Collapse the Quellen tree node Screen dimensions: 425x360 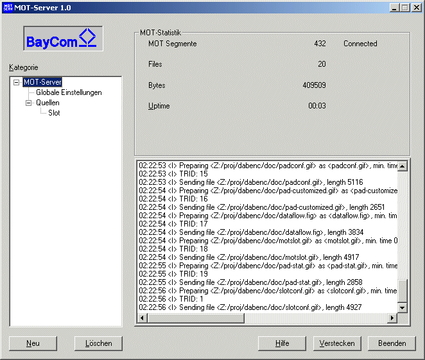28,103
